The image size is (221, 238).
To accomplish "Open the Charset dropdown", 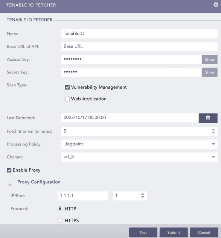I will pos(213,157).
